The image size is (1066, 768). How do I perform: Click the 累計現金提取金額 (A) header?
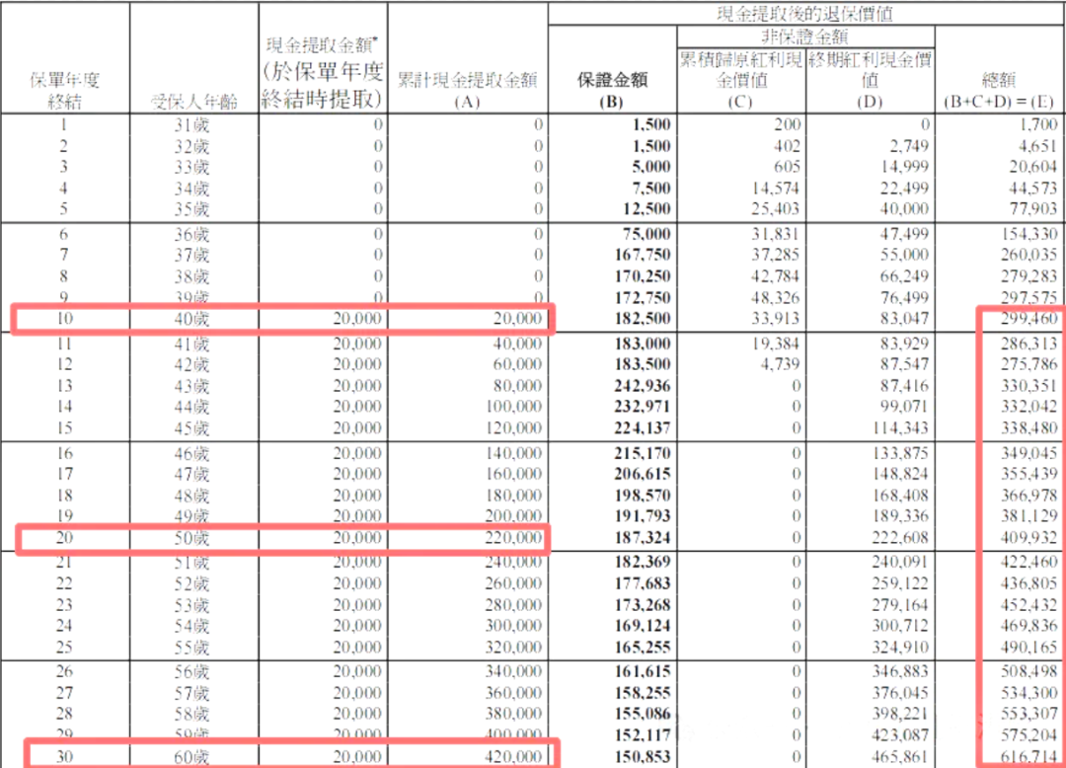(x=468, y=89)
